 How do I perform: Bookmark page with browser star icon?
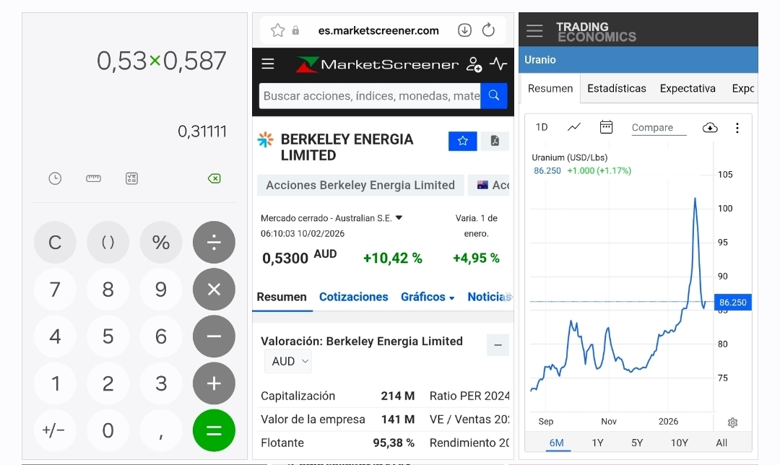point(277,30)
